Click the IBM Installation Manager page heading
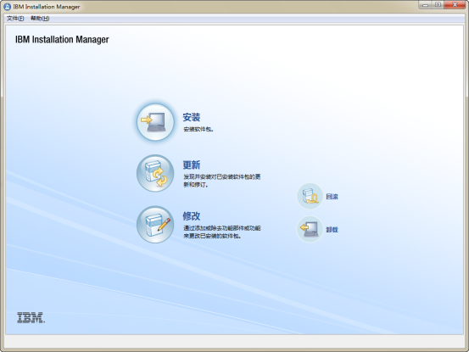Image resolution: width=469 pixels, height=352 pixels. click(x=62, y=40)
